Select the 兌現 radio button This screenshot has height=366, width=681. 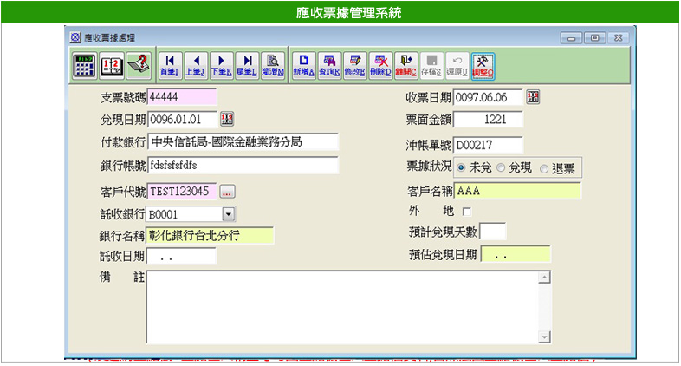tap(501, 167)
